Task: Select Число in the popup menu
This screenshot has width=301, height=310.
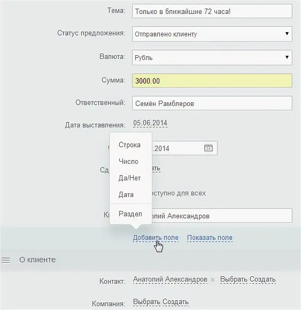Action: (x=129, y=162)
